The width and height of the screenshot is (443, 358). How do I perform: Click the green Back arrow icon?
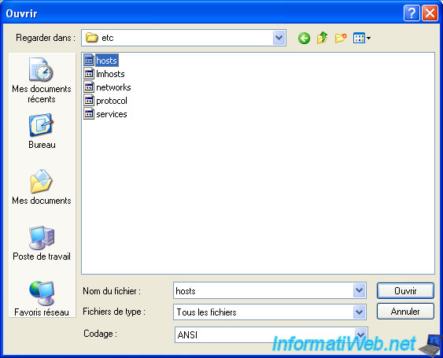click(x=304, y=38)
